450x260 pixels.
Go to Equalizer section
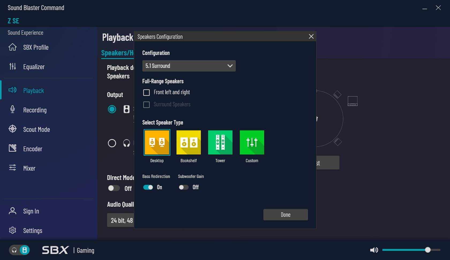34,67
